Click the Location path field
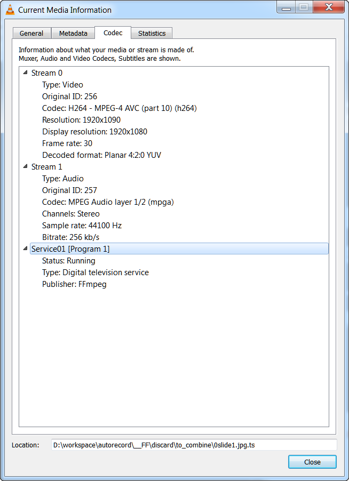This screenshot has width=349, height=481. (x=194, y=445)
